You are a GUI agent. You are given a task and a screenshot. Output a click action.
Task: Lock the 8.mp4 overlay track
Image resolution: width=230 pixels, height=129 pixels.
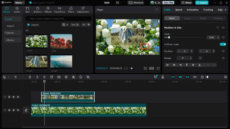click(9, 97)
